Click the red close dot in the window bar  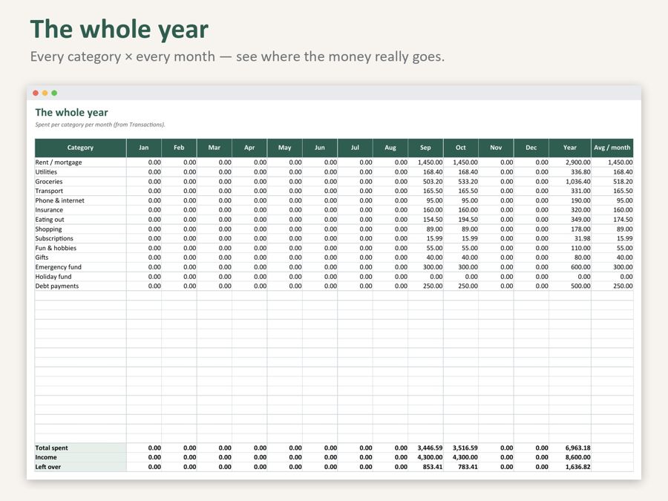click(36, 93)
